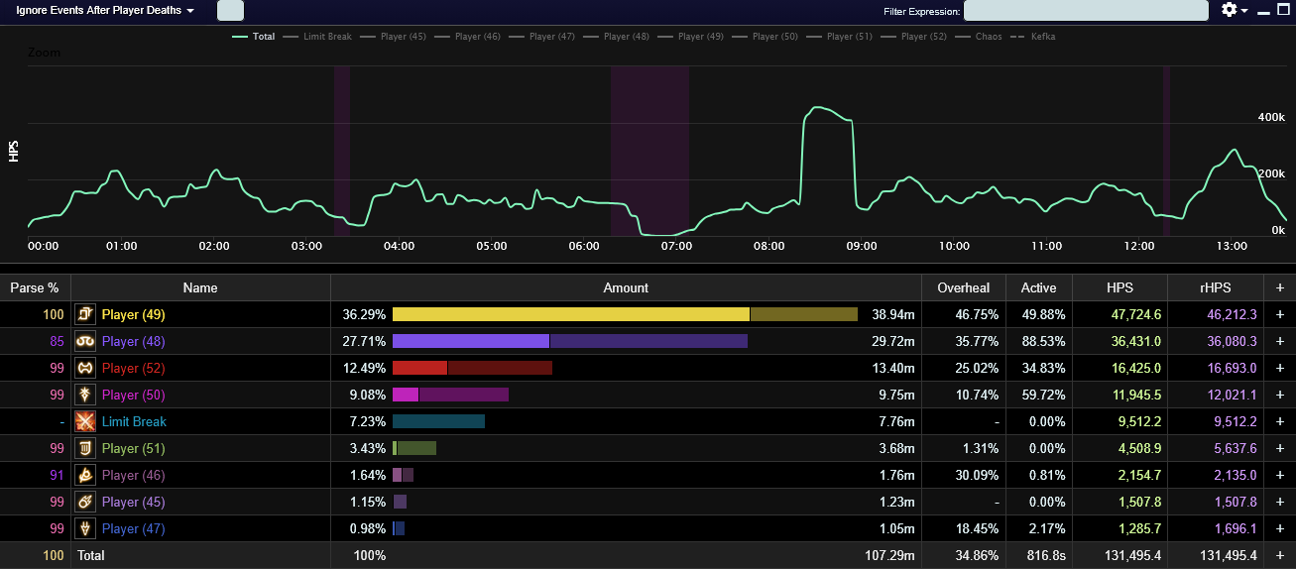Click the job icon beside Player (47)
The image size is (1296, 569).
coord(84,528)
